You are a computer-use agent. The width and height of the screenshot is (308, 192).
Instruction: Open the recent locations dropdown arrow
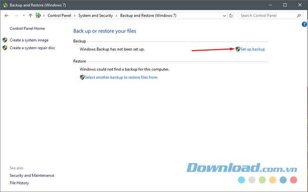[x=24, y=16]
